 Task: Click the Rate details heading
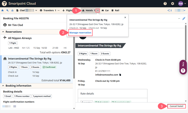(x=87, y=94)
